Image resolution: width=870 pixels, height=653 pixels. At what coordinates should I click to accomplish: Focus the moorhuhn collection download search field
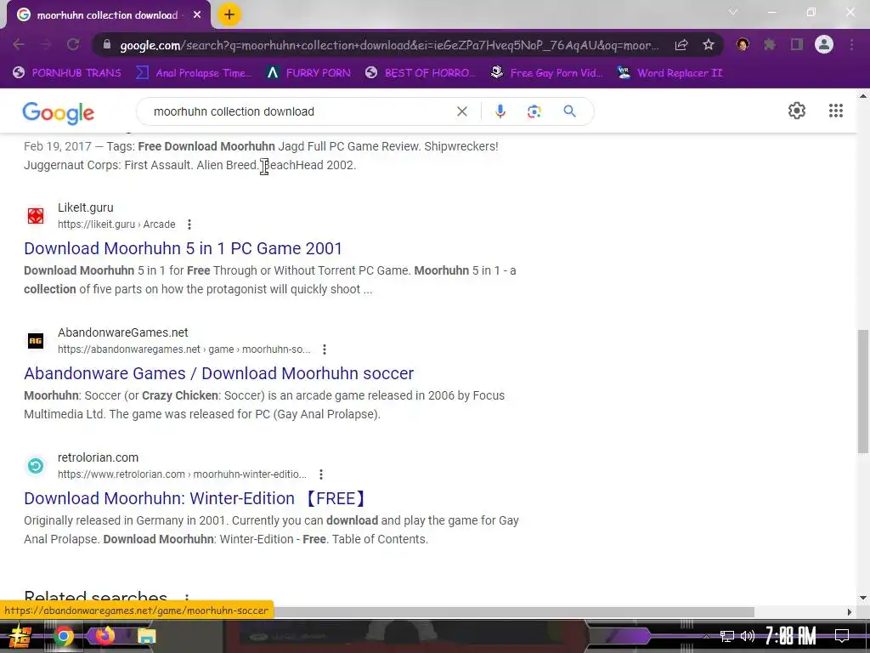300,111
